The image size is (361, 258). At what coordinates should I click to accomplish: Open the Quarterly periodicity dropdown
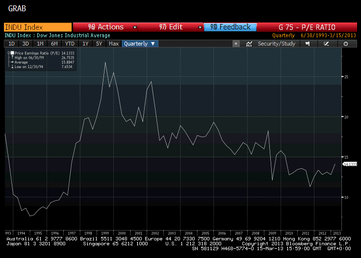[x=139, y=44]
